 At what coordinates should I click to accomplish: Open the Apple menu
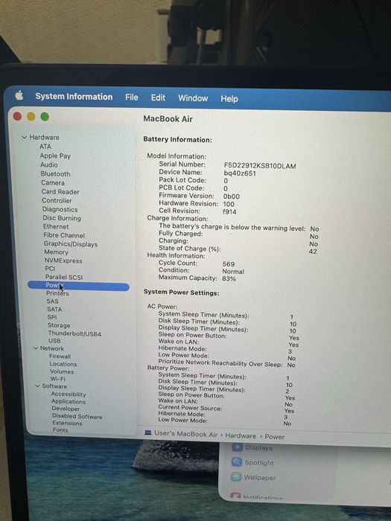(x=19, y=96)
